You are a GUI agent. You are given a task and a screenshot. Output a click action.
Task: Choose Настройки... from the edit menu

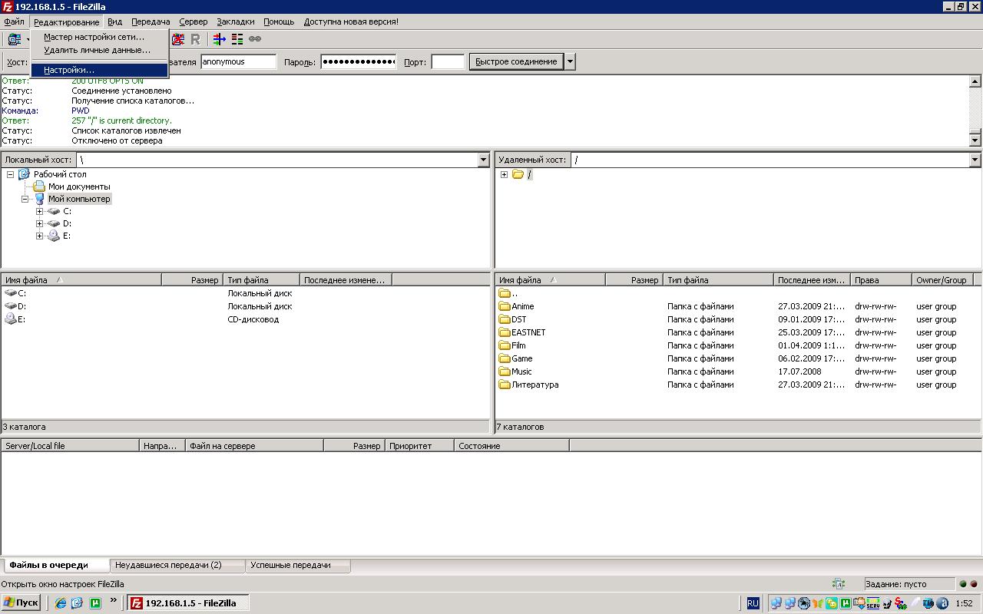100,71
